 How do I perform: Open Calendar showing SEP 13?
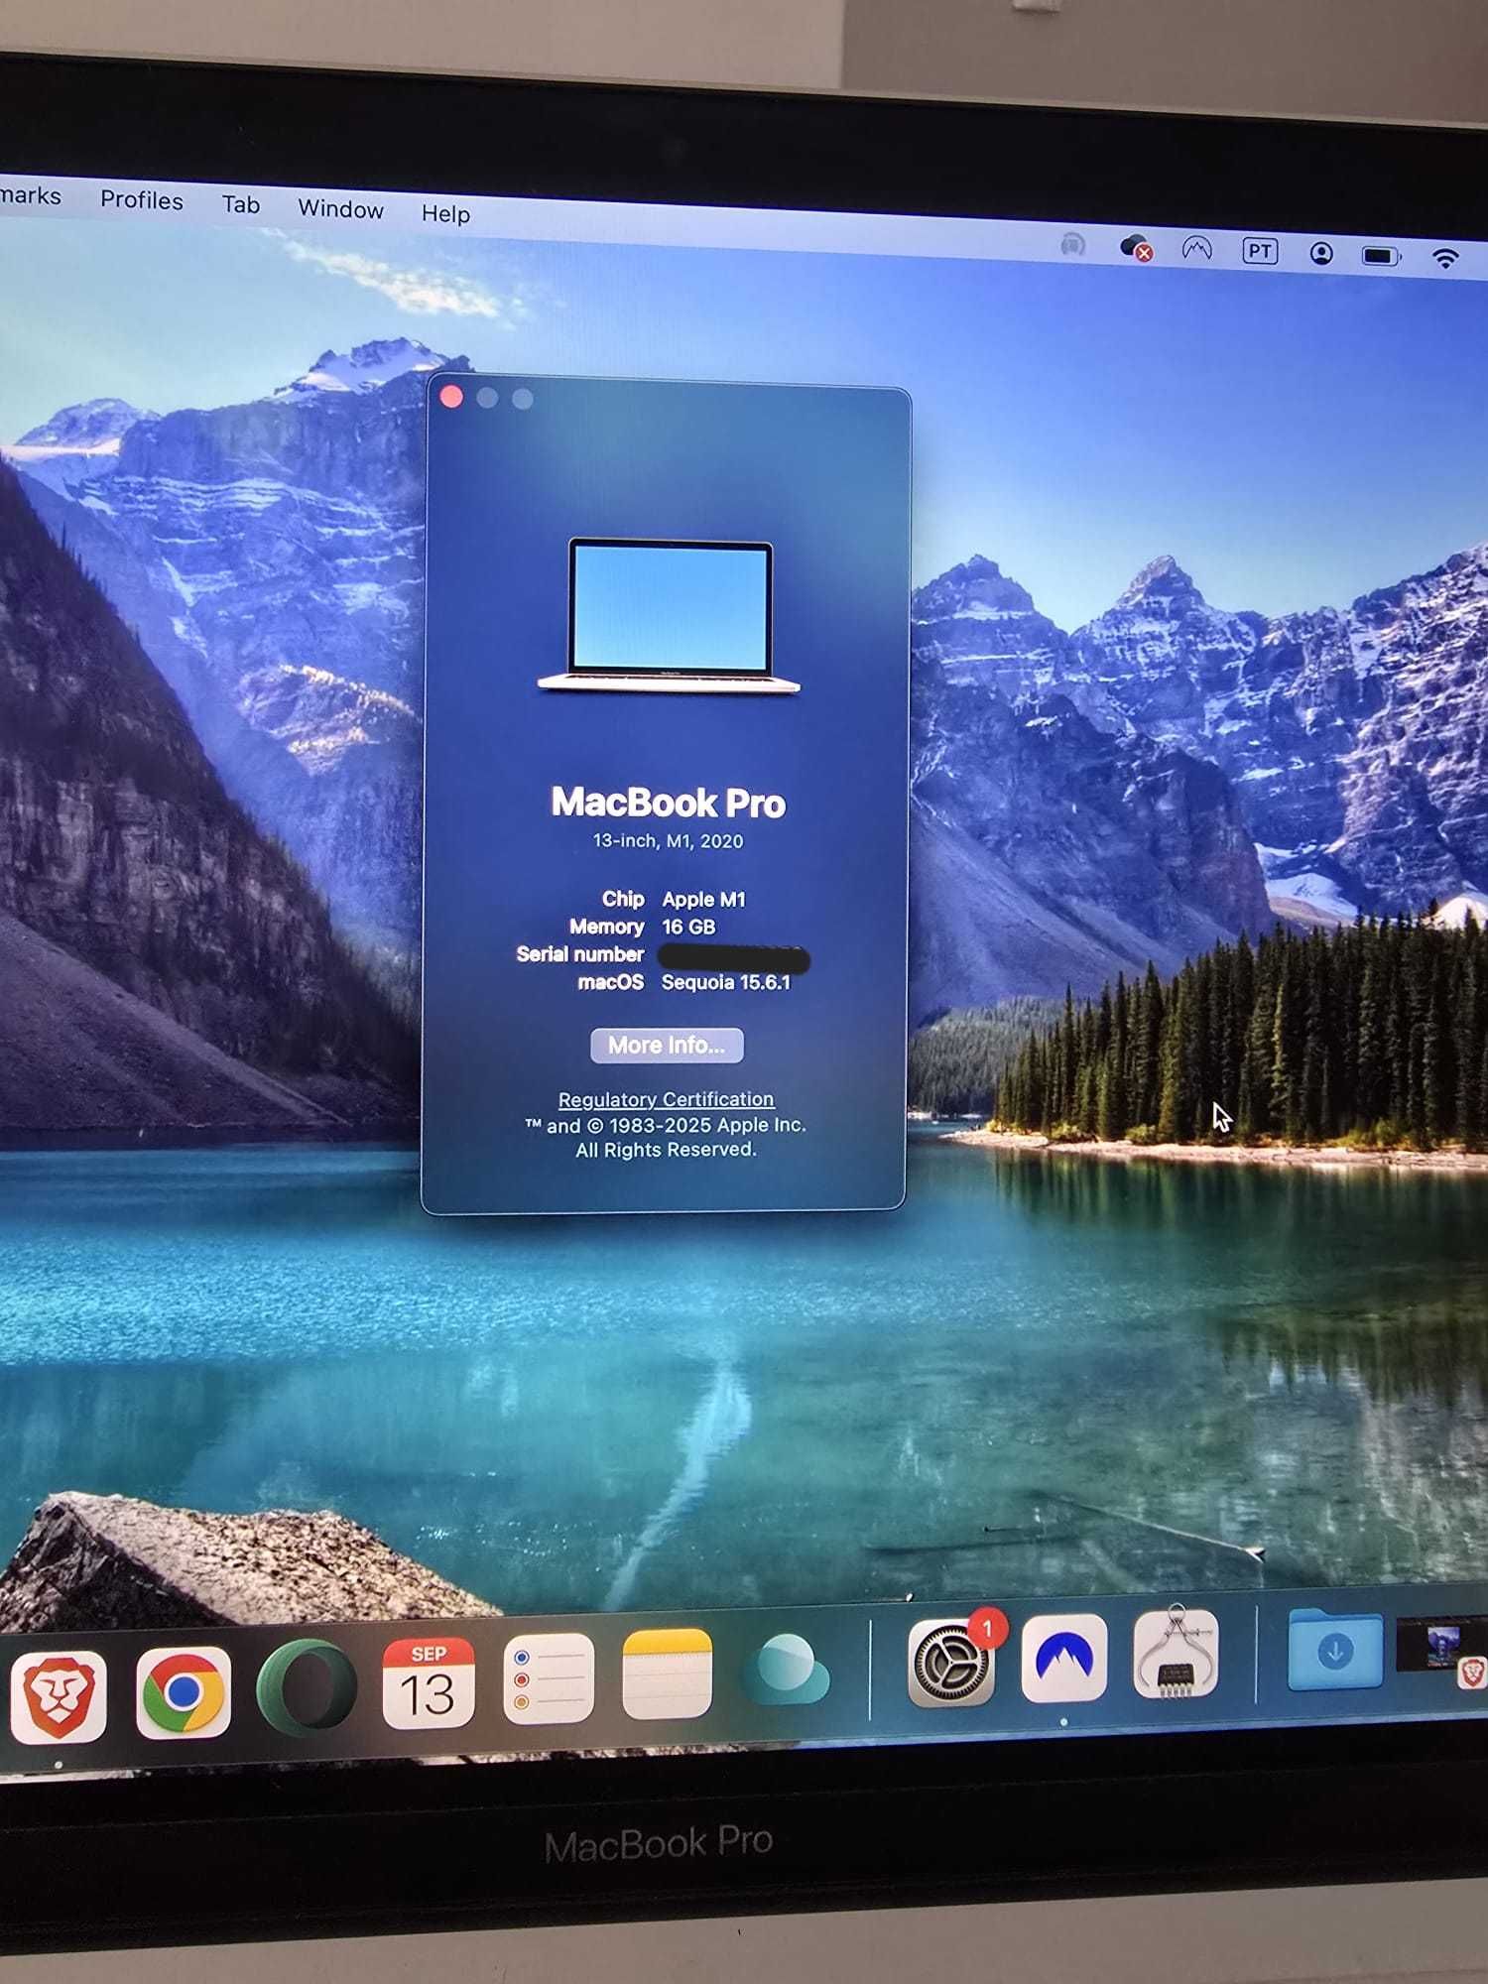pyautogui.click(x=428, y=1682)
